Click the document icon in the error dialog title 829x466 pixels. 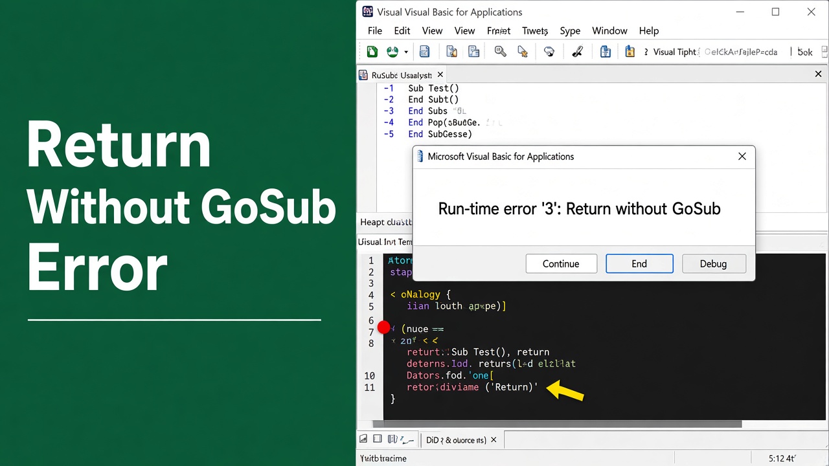(420, 157)
